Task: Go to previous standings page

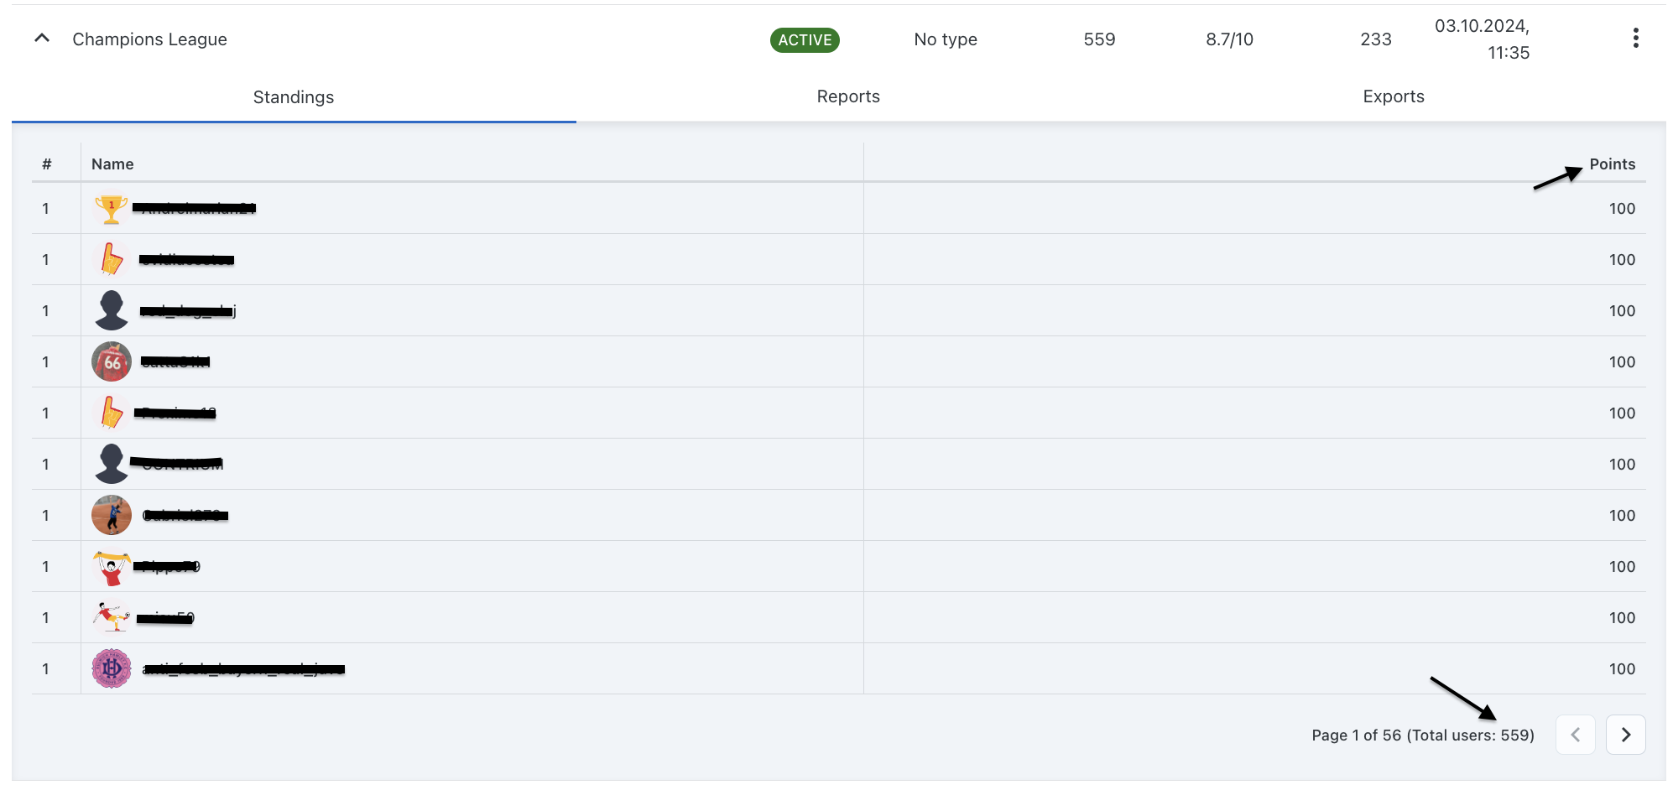Action: (1575, 735)
